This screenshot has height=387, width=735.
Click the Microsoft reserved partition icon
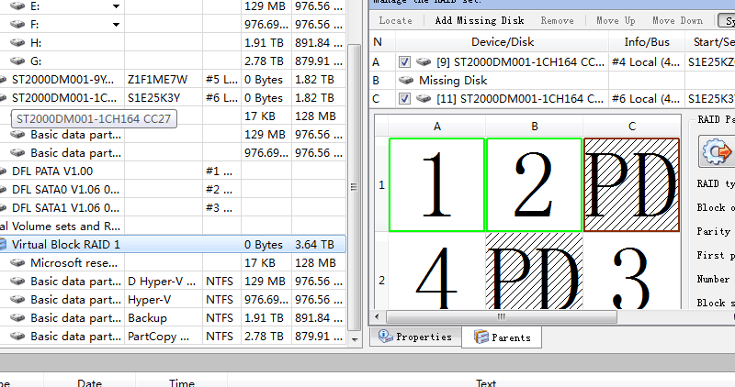[x=18, y=263]
